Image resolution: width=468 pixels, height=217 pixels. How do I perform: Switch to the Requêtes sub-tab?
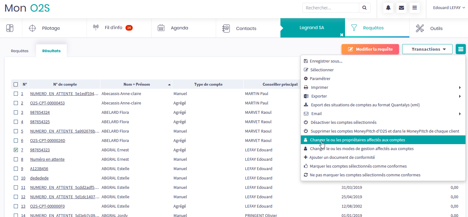click(20, 51)
